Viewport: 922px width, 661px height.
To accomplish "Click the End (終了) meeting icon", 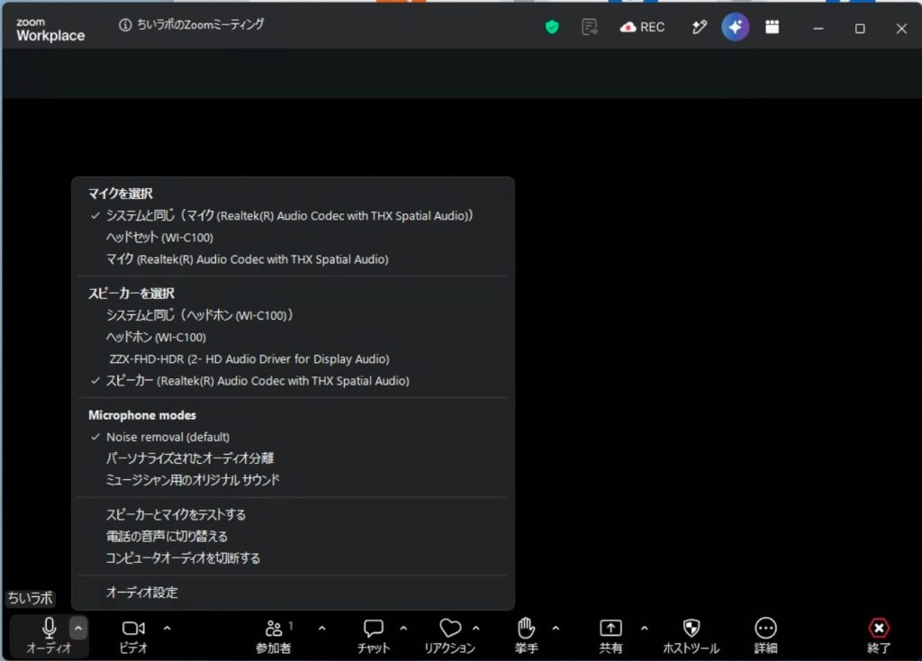I will pyautogui.click(x=879, y=628).
